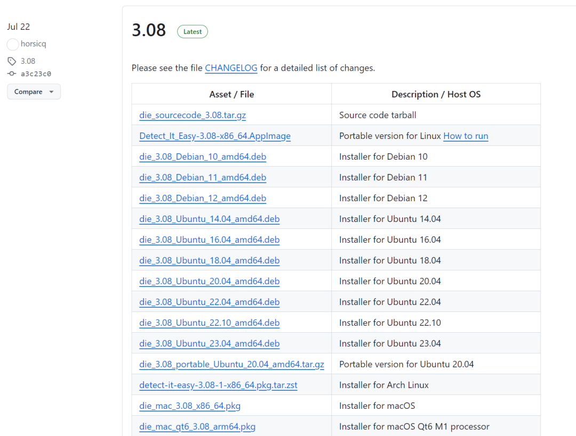Click Installer for Debian 12 text
The height and width of the screenshot is (436, 576).
point(383,198)
